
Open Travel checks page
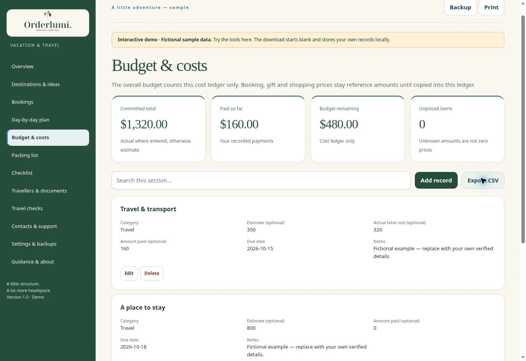(x=48, y=209)
